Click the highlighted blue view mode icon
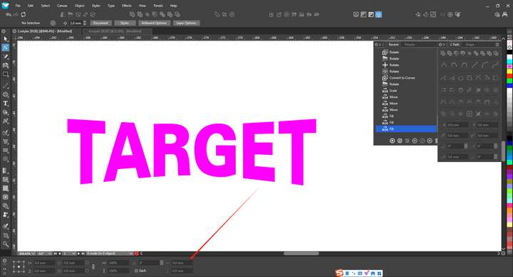This screenshot has width=513, height=277. [x=378, y=14]
